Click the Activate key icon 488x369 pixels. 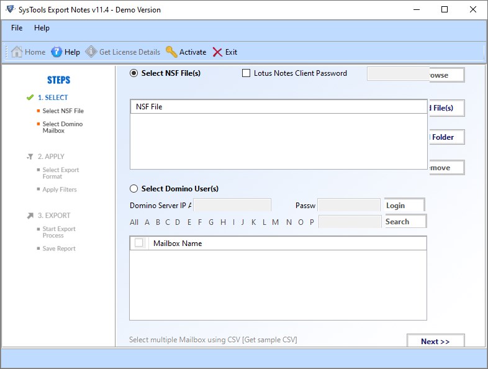171,52
